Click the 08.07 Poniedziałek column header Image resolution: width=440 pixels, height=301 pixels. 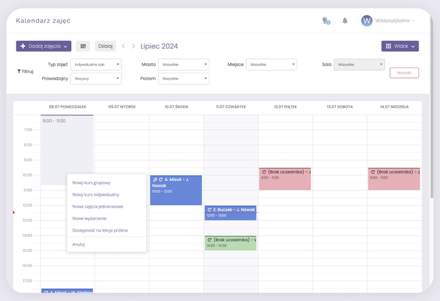[68, 107]
